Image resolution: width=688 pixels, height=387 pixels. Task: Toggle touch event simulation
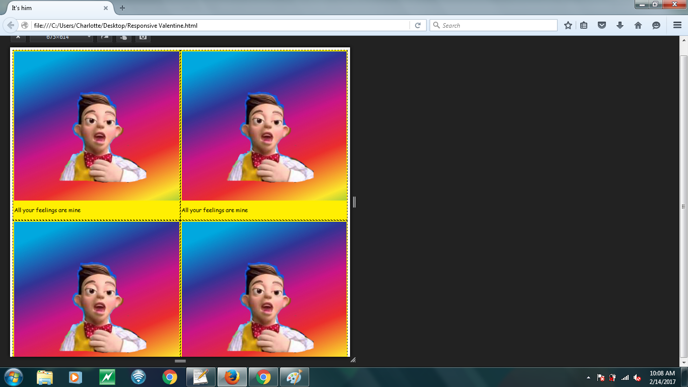click(x=124, y=37)
